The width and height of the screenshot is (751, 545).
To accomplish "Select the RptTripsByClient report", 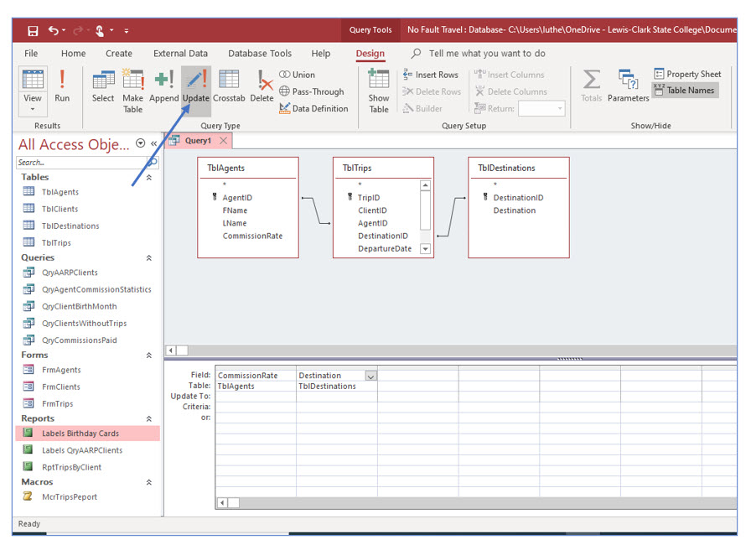I will tap(72, 467).
